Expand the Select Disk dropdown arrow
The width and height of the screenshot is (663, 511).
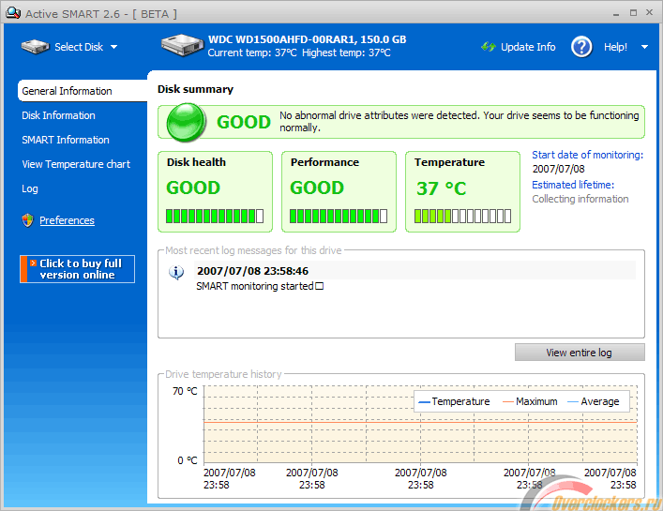pyautogui.click(x=113, y=47)
